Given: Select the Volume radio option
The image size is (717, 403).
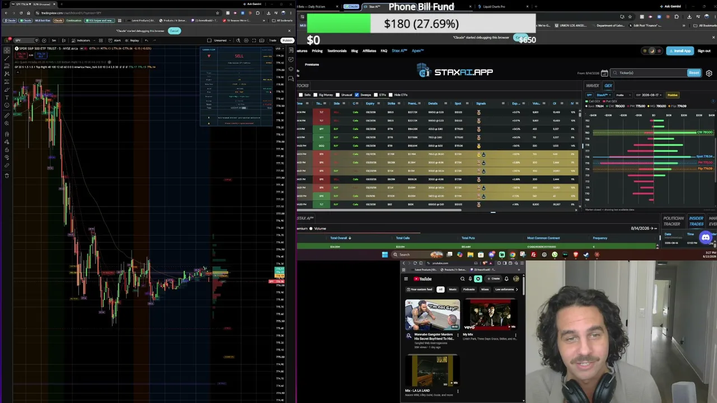Looking at the screenshot, I should (x=311, y=228).
